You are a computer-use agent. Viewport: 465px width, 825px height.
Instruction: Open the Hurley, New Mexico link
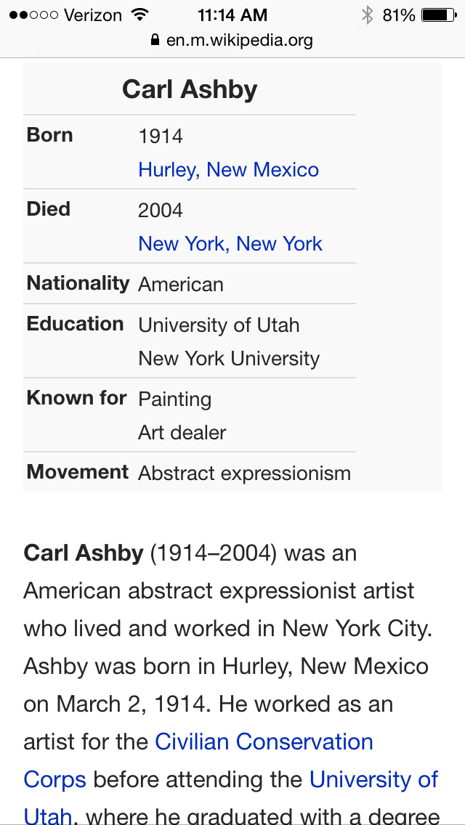pos(228,170)
